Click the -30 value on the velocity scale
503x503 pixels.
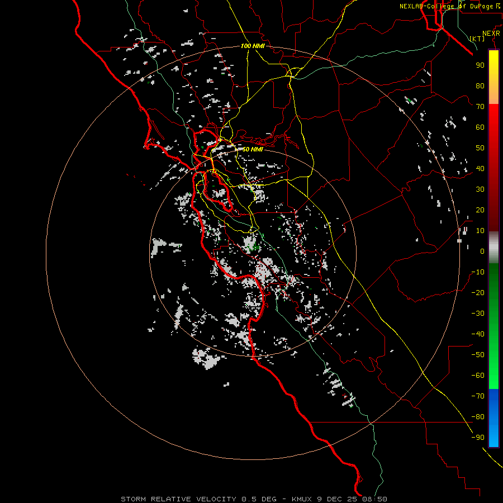(478, 314)
